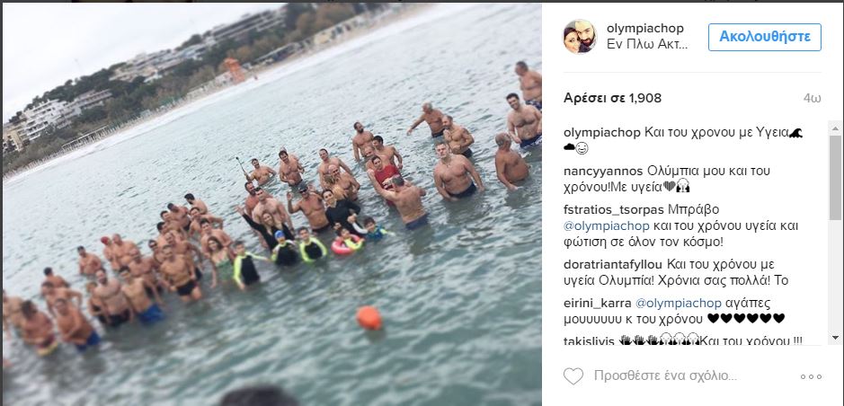844x406 pixels.
Task: Click the Προσθέστε ένα σχόλιο comment field
Action: click(x=665, y=375)
